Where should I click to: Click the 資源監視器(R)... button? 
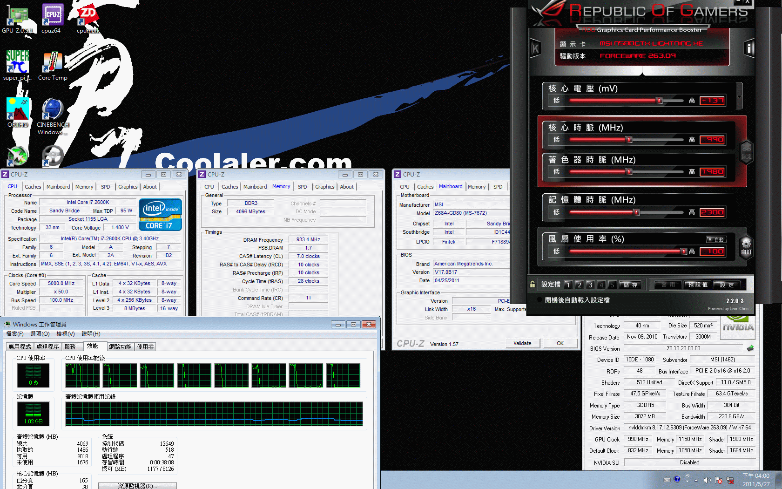138,486
